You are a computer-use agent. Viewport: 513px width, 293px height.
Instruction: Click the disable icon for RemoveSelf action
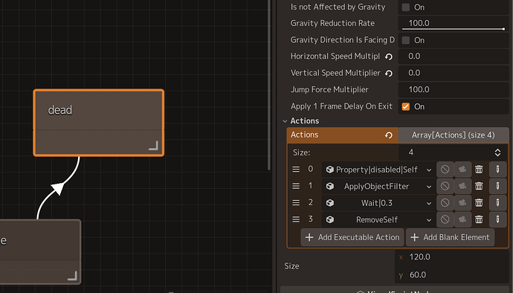click(x=445, y=219)
